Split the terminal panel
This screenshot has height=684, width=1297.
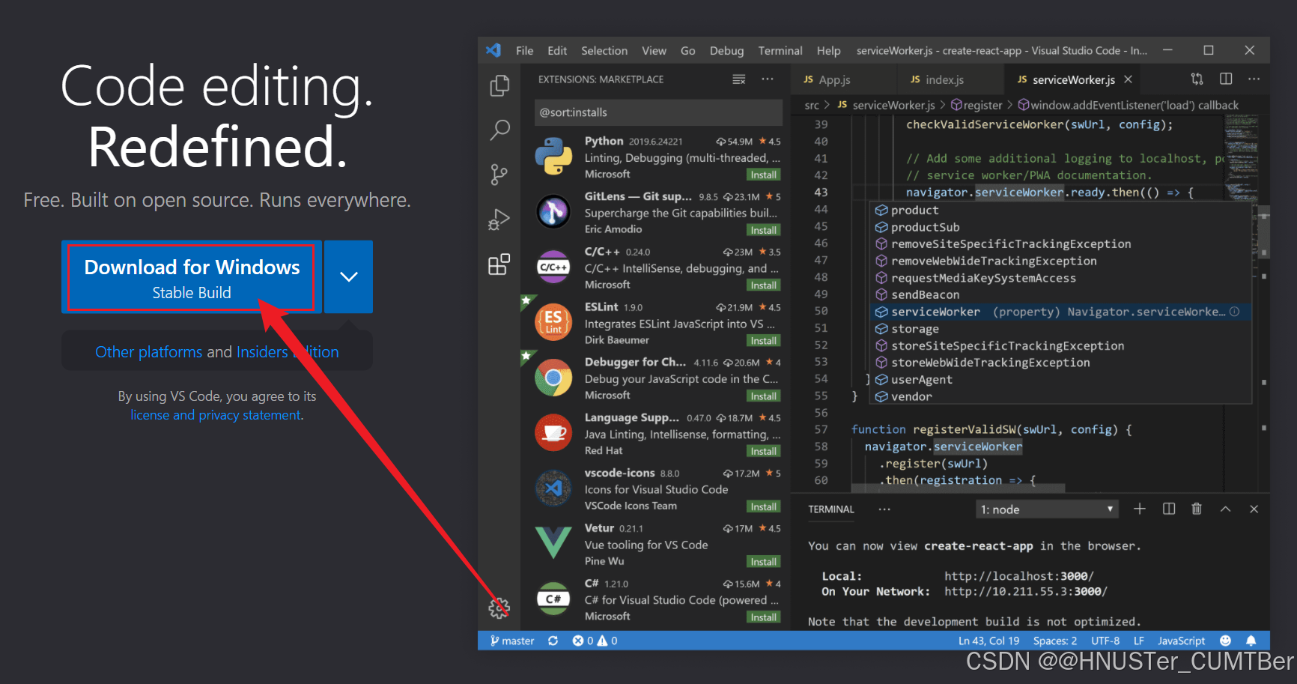[1169, 509]
